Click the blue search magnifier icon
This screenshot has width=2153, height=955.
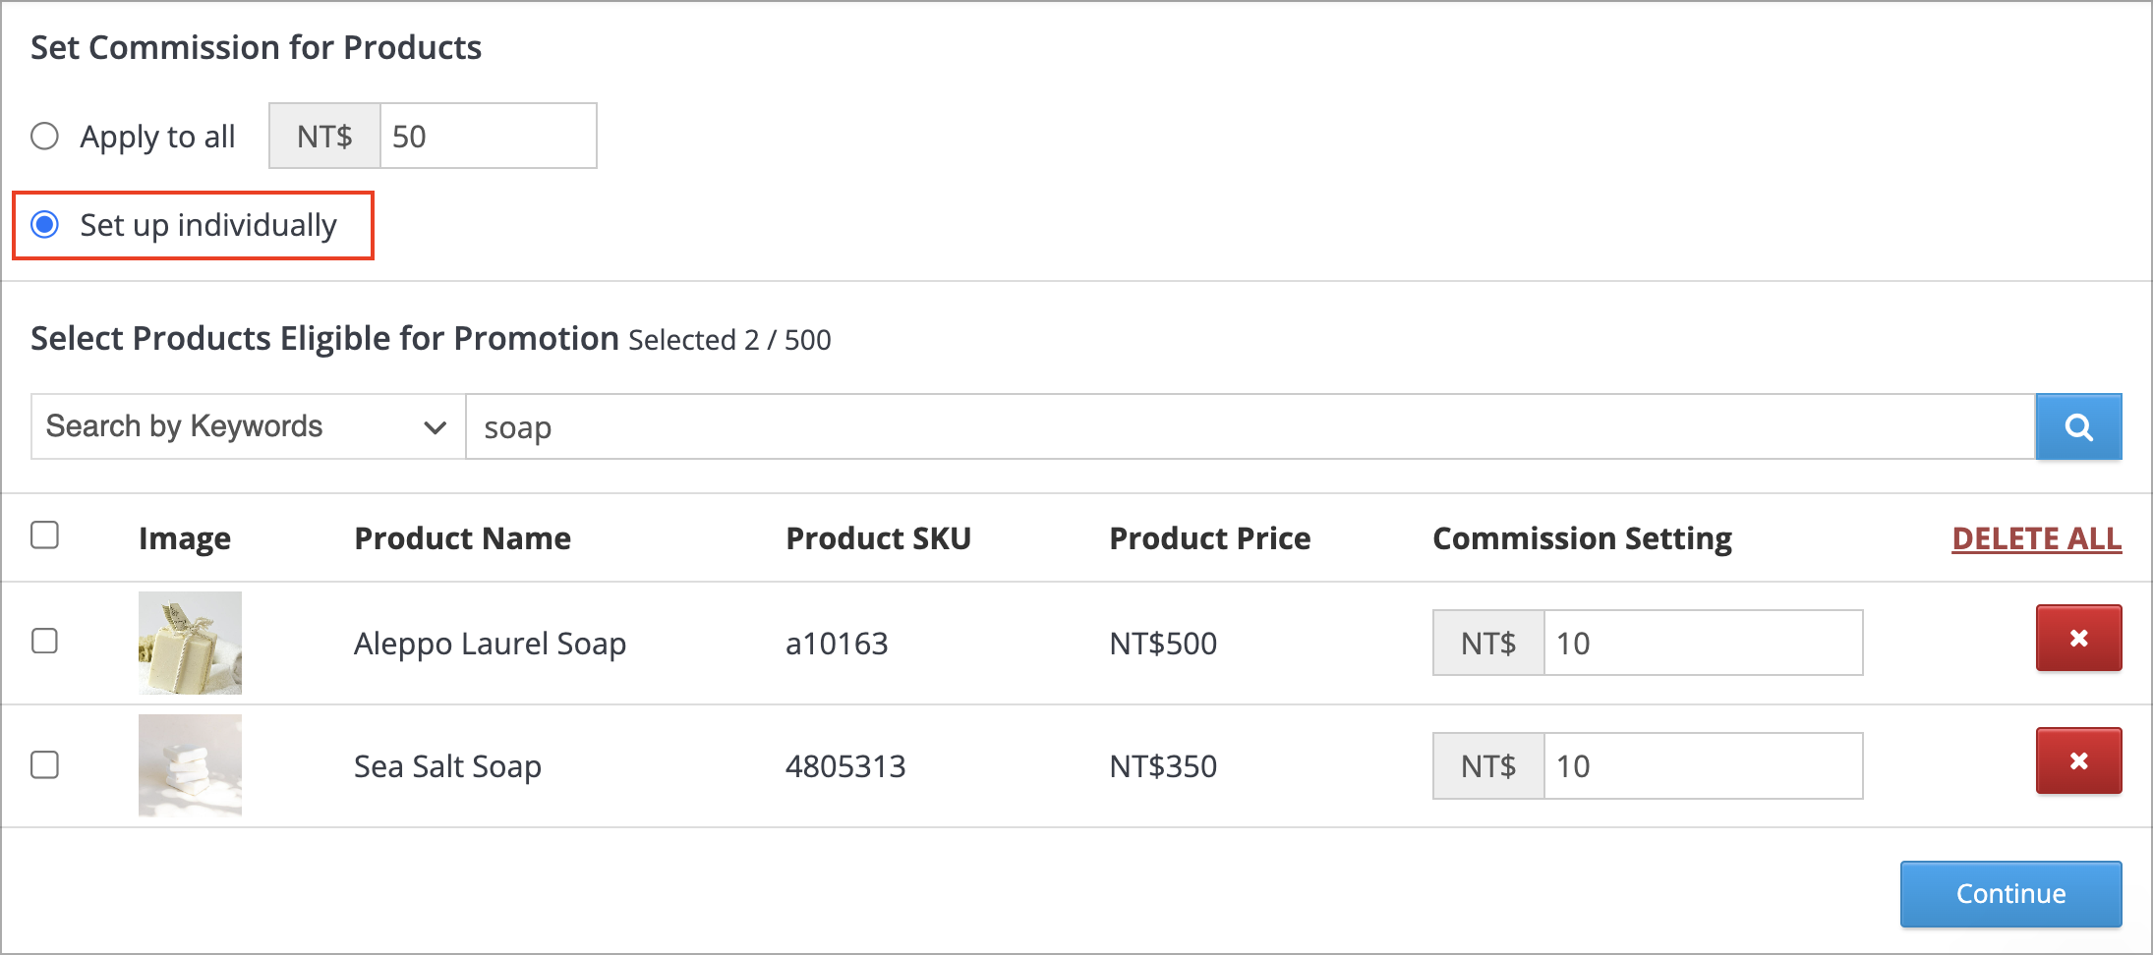coord(2078,426)
